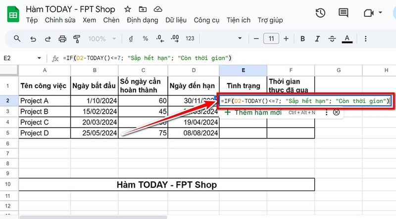This screenshot has height=219, width=396.
Task: Open the Trợ giúp menu
Action: point(270,20)
